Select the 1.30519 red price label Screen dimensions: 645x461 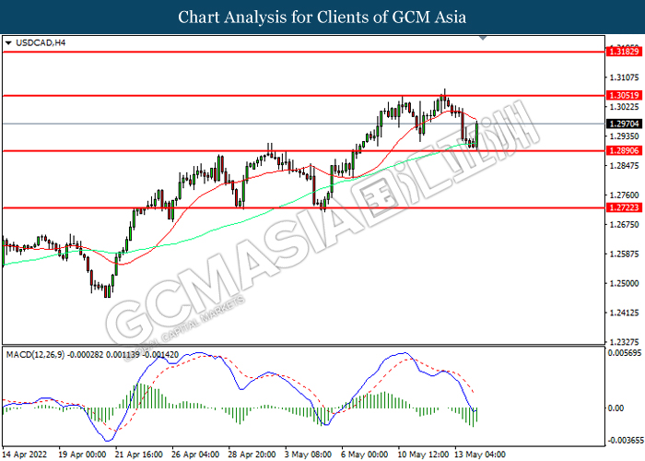[624, 96]
